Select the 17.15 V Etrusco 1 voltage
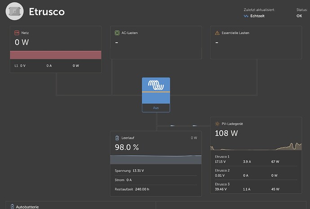The image size is (310, 209). tap(220, 161)
